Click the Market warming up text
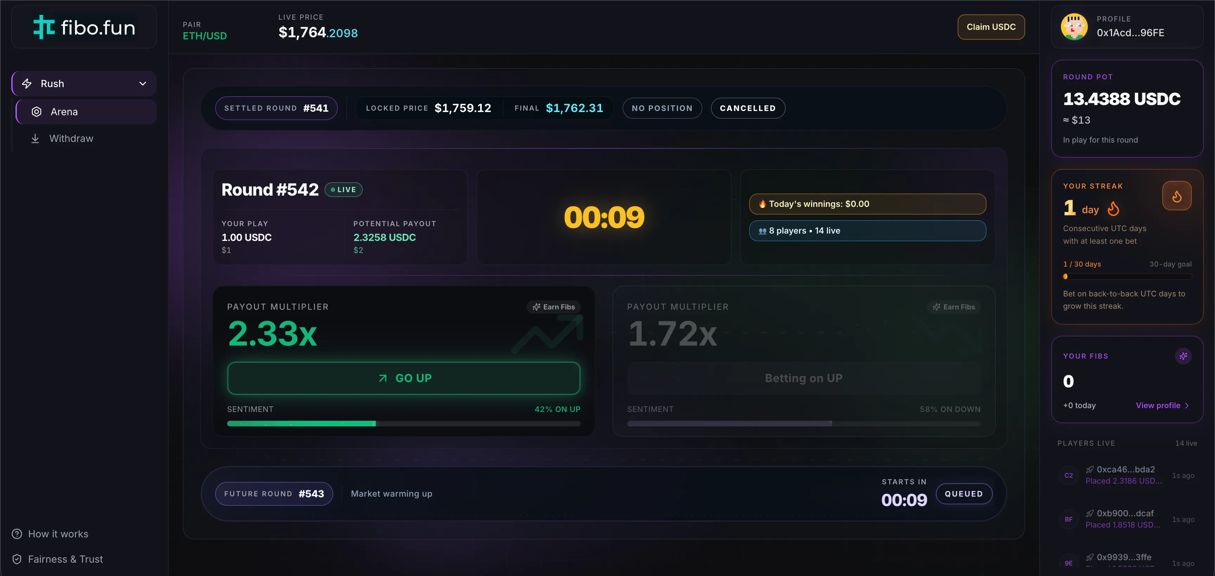The height and width of the screenshot is (576, 1215). tap(392, 493)
